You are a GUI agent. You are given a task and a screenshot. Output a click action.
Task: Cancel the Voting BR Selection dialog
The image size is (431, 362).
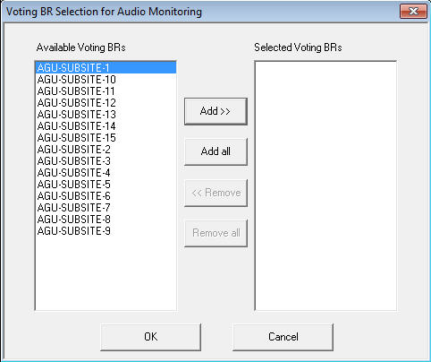[283, 337]
